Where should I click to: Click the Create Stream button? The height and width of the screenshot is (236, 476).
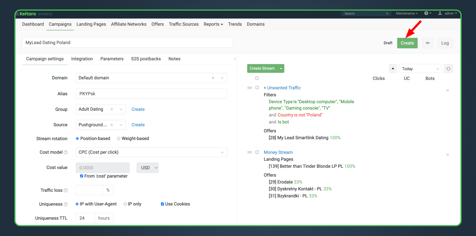pos(262,68)
